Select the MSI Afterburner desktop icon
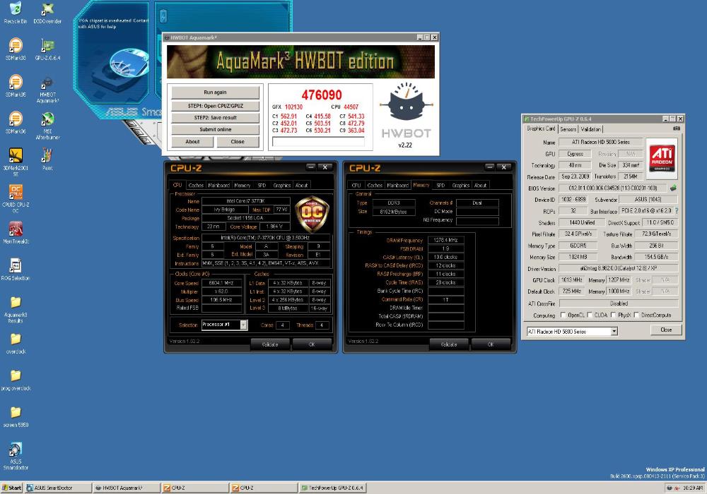Screen dimensions: 707x494 pyautogui.click(x=47, y=126)
